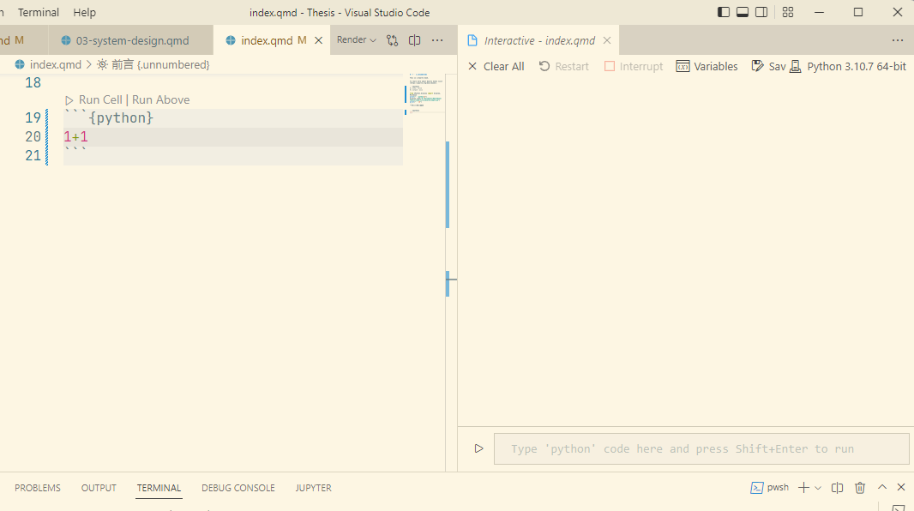This screenshot has height=511, width=914.
Task: Split the terminal
Action: tap(837, 488)
